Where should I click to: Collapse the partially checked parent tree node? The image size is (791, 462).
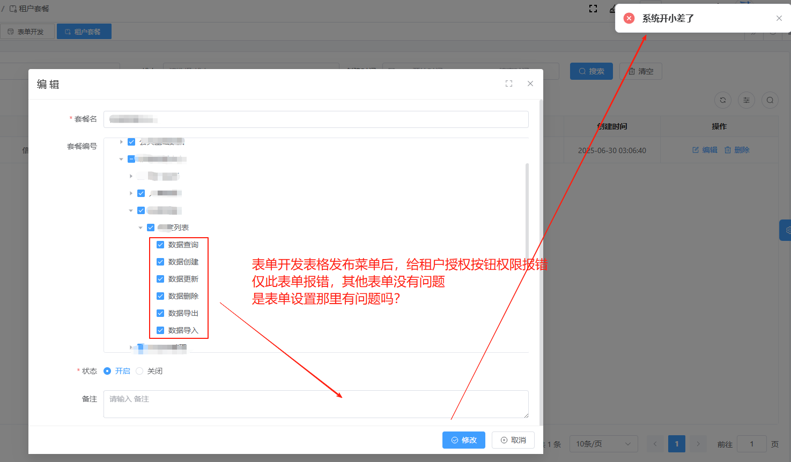tap(121, 159)
